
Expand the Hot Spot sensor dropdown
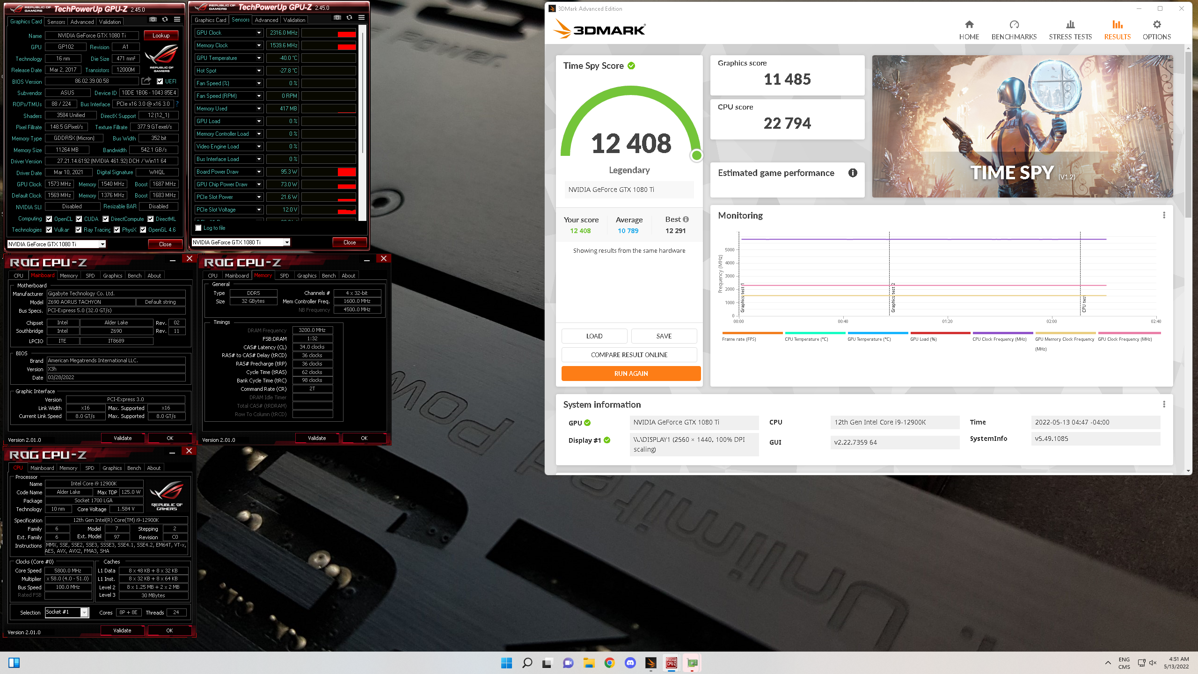pyautogui.click(x=259, y=71)
